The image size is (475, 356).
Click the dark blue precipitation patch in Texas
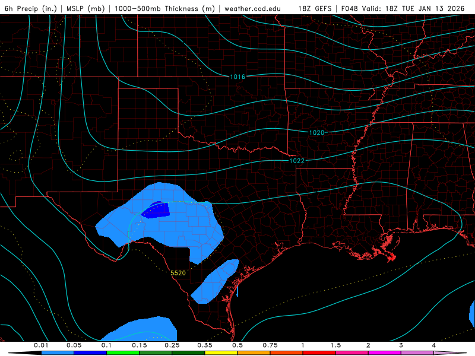(157, 211)
